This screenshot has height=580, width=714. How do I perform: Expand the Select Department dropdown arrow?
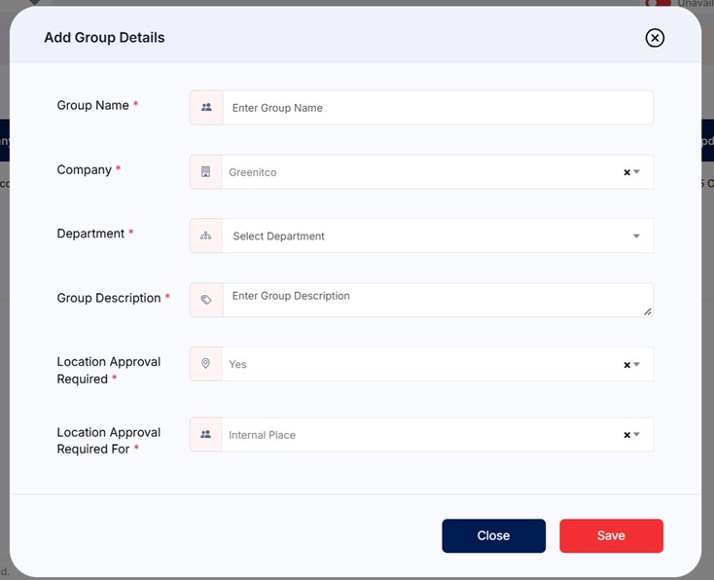pyautogui.click(x=636, y=236)
